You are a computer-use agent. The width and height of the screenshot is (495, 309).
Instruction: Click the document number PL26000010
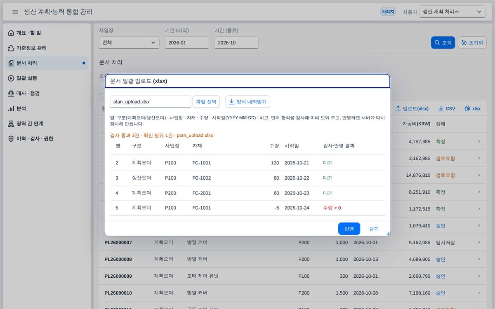pyautogui.click(x=118, y=293)
